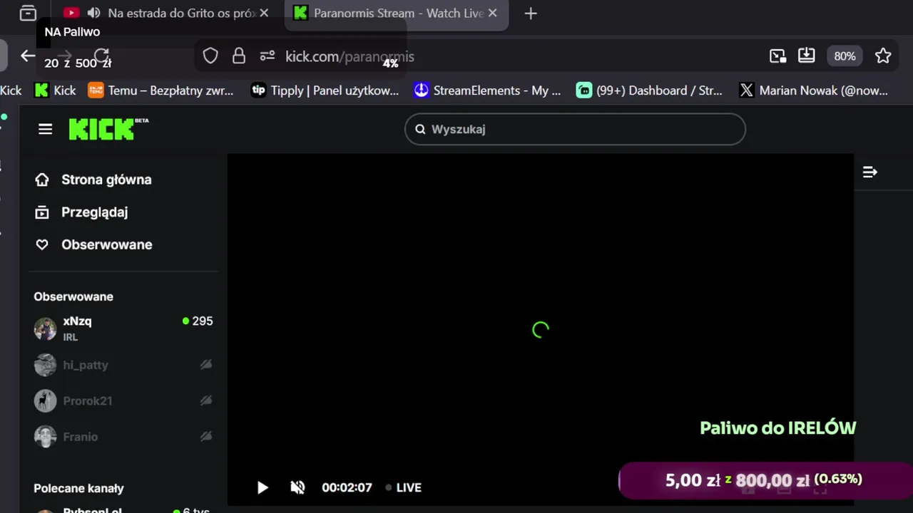The image size is (913, 513).
Task: Click the Polecane kanały heading
Action: click(78, 489)
